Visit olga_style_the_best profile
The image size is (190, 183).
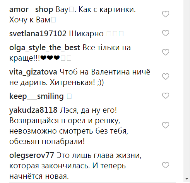(x=45, y=48)
